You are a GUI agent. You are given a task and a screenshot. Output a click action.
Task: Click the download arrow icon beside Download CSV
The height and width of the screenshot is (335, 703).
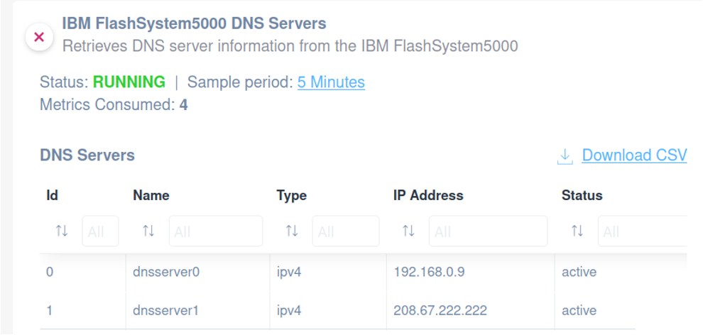(565, 157)
